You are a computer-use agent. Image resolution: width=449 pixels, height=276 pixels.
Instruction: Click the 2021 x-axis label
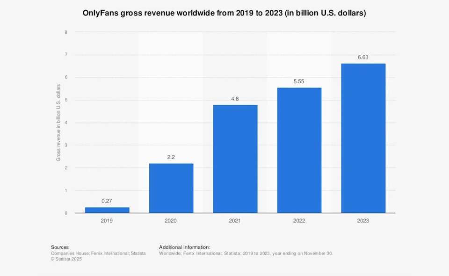234,221
